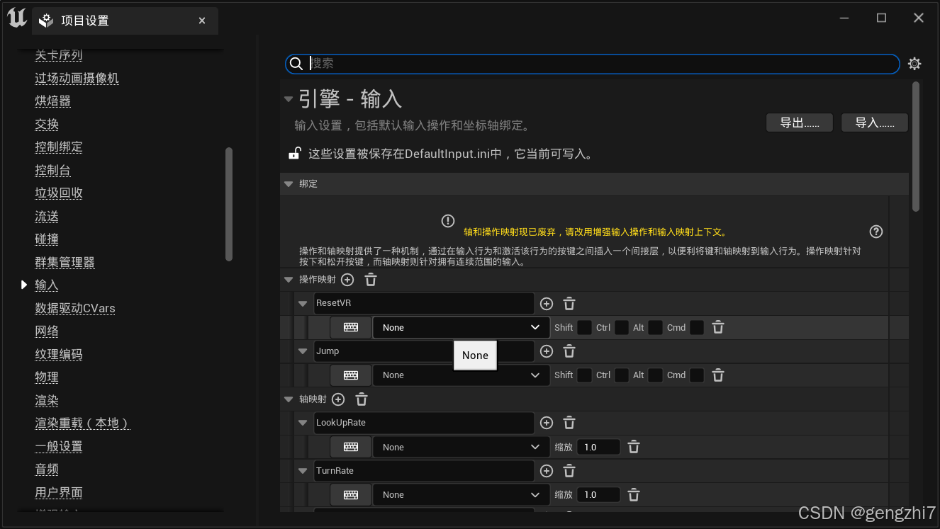
Task: Click the 导入…… button
Action: click(x=873, y=122)
